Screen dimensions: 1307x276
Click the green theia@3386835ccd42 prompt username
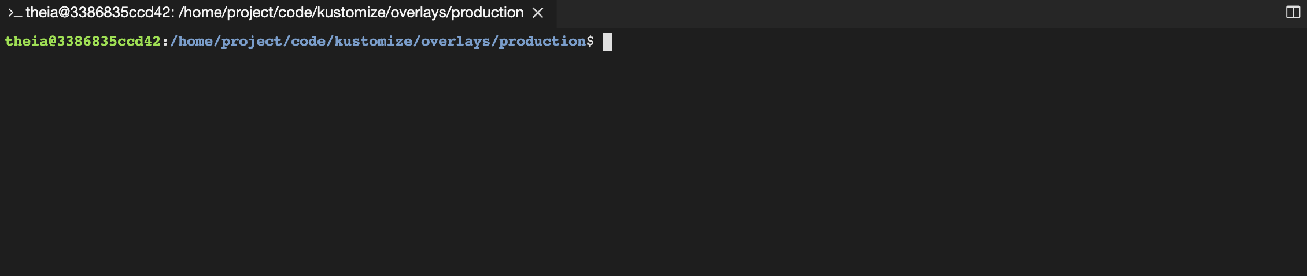pos(83,41)
